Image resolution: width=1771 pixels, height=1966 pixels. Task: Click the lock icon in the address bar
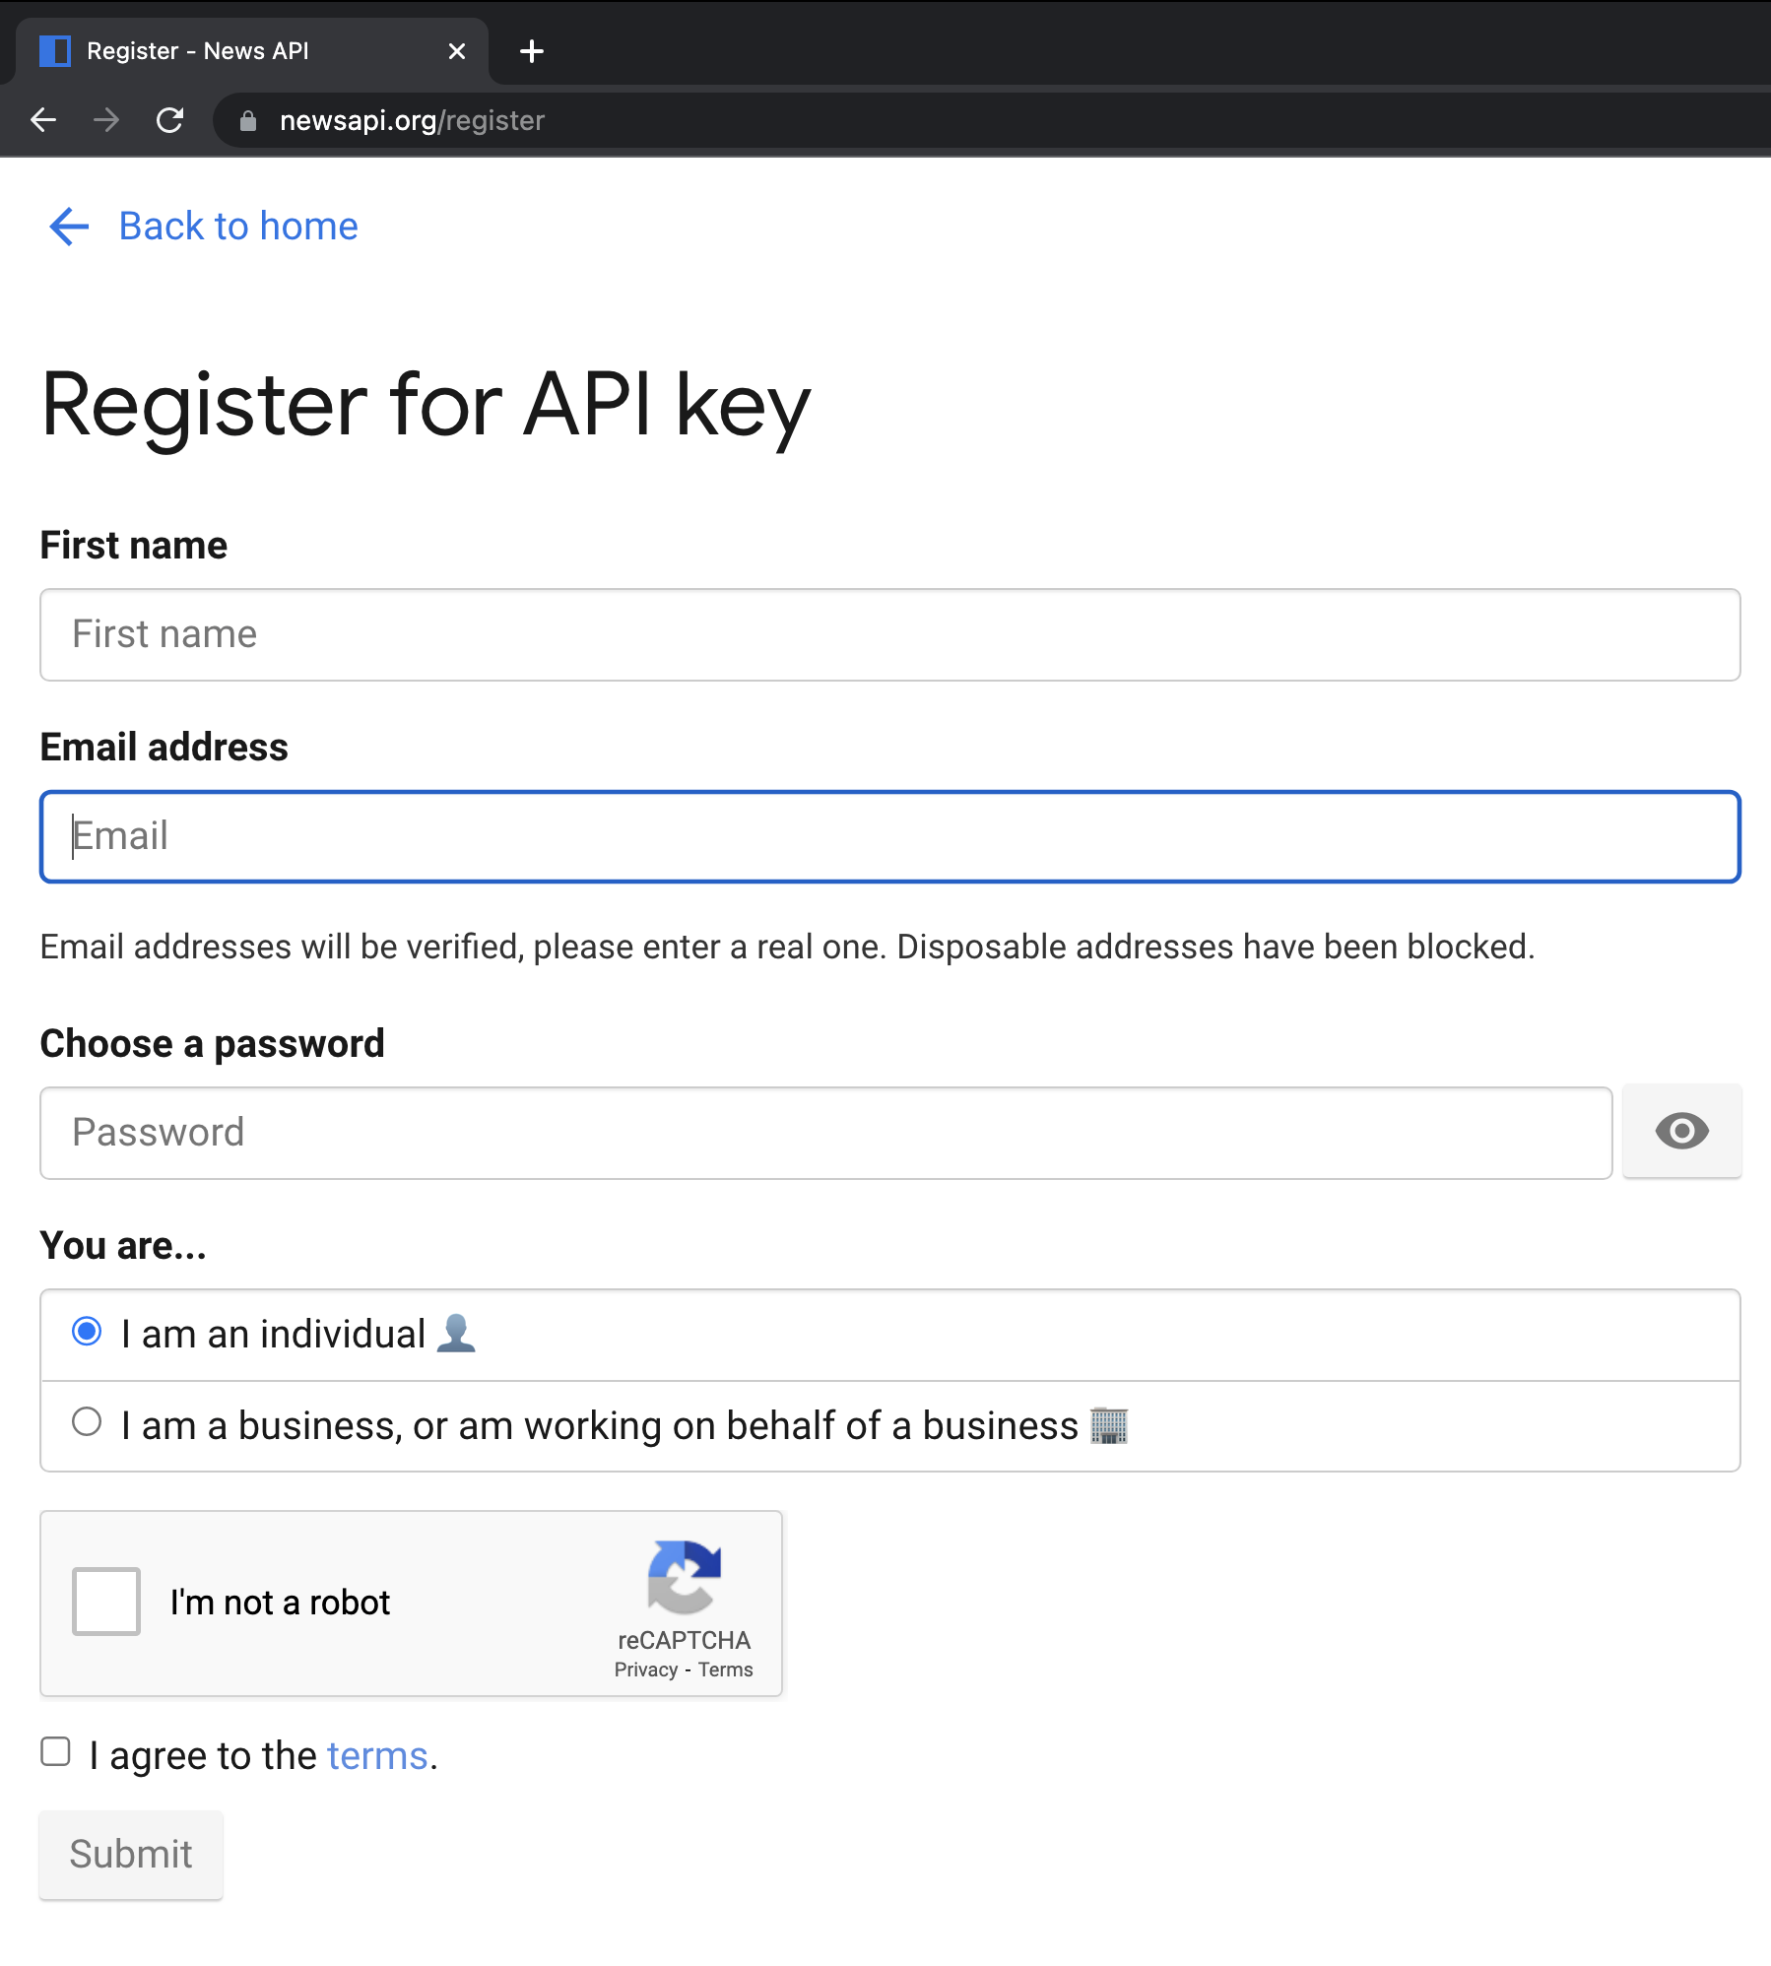point(248,120)
